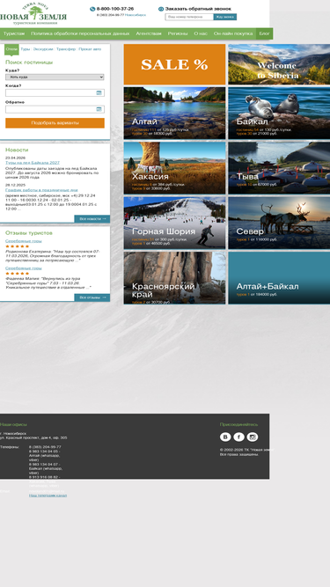This screenshot has height=587, width=330.
Task: Click the phone icon beside 8-800-100-37-26
Action: coord(92,9)
